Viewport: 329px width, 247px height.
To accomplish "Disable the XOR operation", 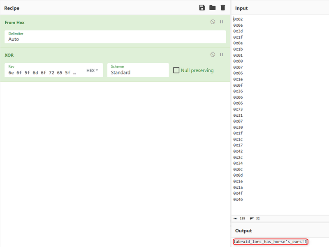I will coord(213,55).
